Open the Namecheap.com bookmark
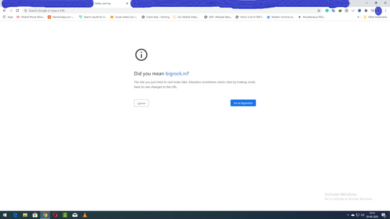 click(61, 17)
